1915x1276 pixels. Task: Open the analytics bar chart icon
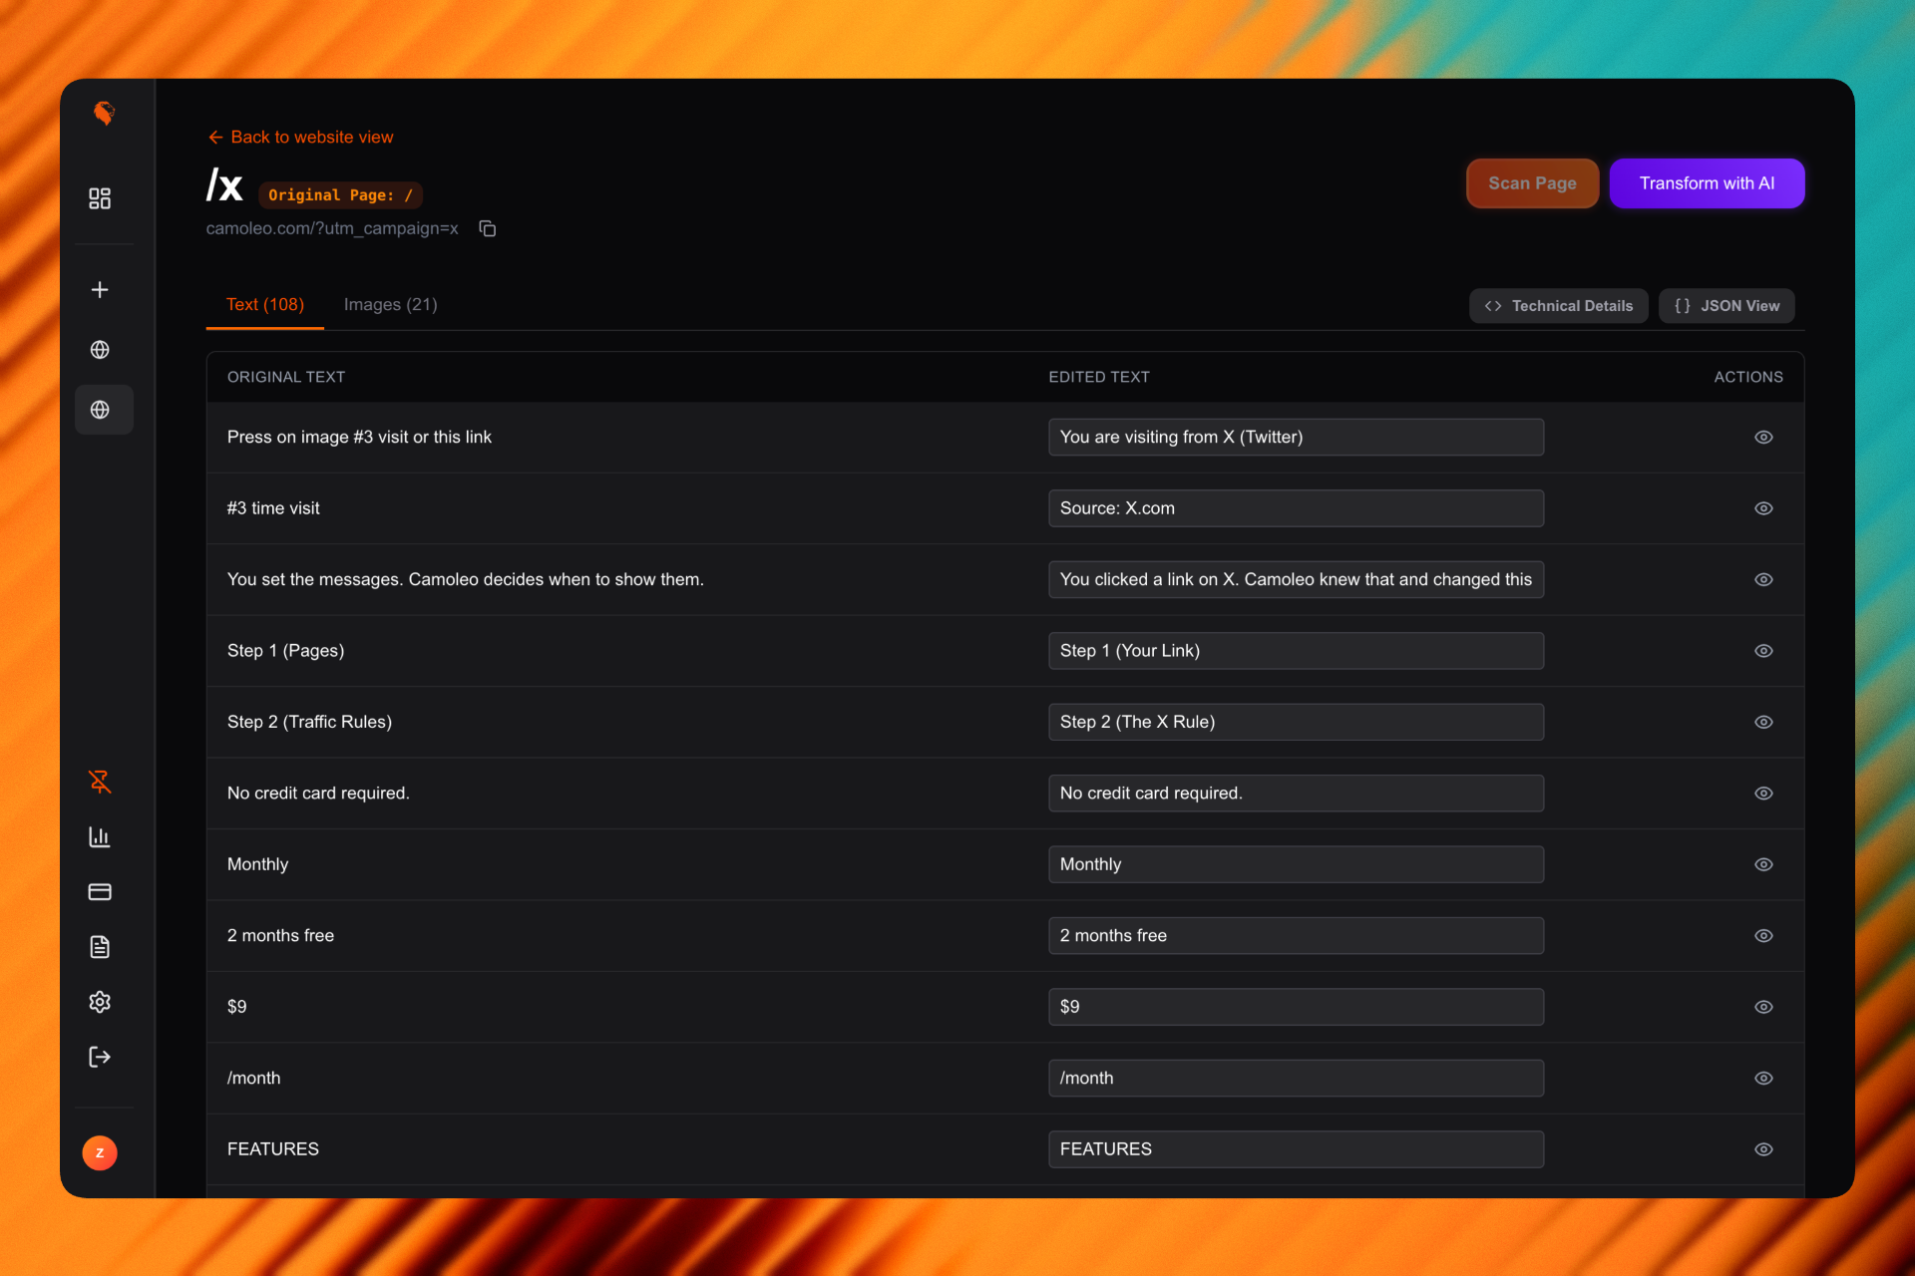click(x=100, y=837)
